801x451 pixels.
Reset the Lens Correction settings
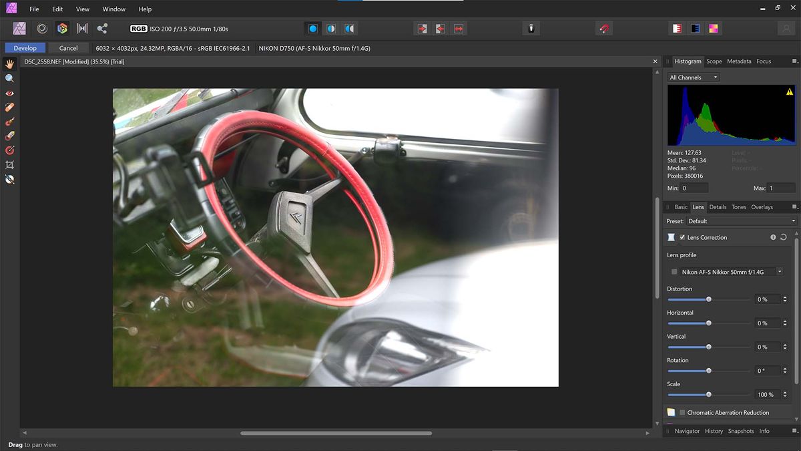click(783, 237)
